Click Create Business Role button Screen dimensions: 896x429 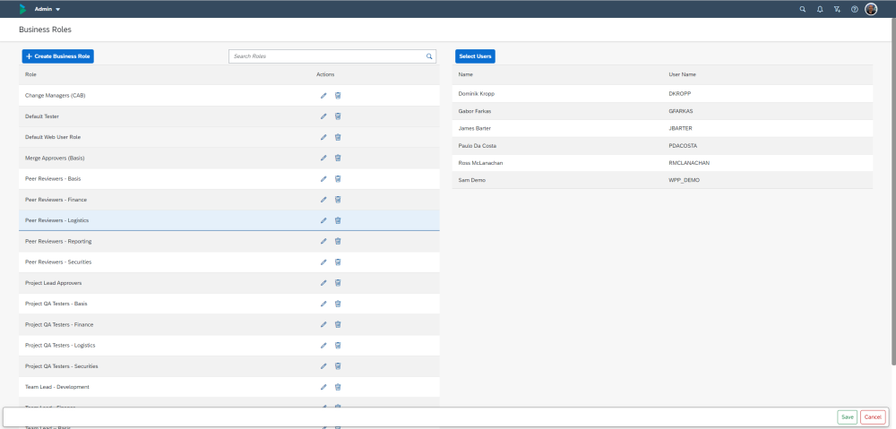coord(57,56)
